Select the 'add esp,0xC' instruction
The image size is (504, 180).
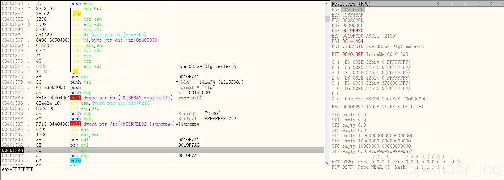click(x=85, y=108)
